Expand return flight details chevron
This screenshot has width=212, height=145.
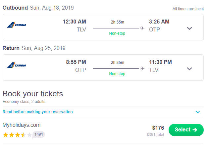pyautogui.click(x=189, y=69)
